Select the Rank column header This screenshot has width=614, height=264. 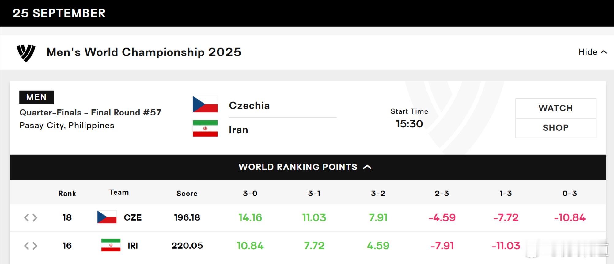click(67, 194)
